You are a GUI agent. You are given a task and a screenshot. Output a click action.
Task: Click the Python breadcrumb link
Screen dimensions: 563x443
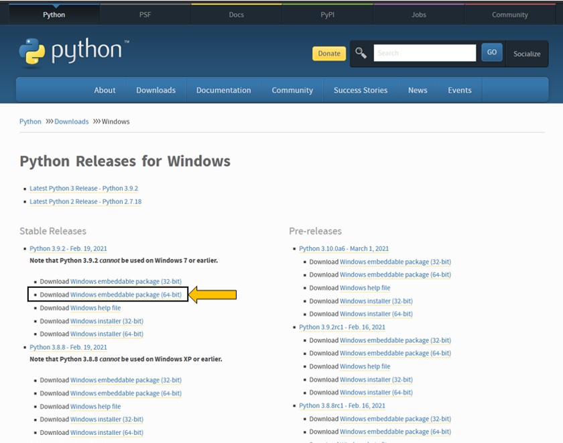pos(30,121)
